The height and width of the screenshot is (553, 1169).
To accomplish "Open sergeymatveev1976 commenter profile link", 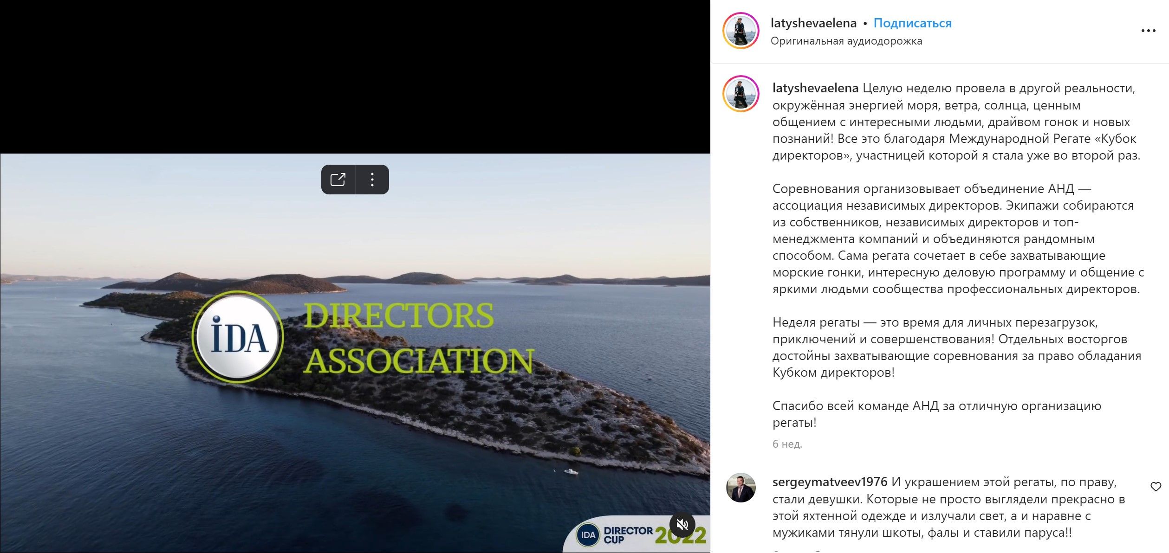I will [830, 482].
